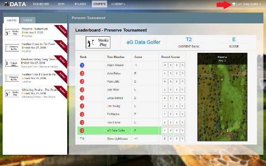Click the Closest to the Pin icon for Heather Close to Pin Event
Viewport: 266px width, 166px height.
click(x=12, y=48)
